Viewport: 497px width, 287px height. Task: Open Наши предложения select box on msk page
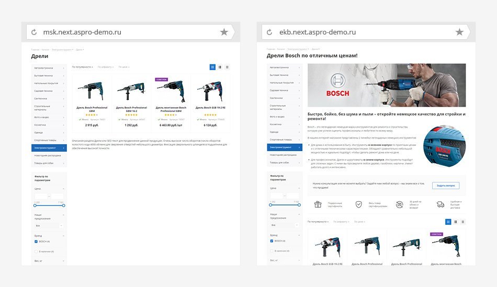49,225
